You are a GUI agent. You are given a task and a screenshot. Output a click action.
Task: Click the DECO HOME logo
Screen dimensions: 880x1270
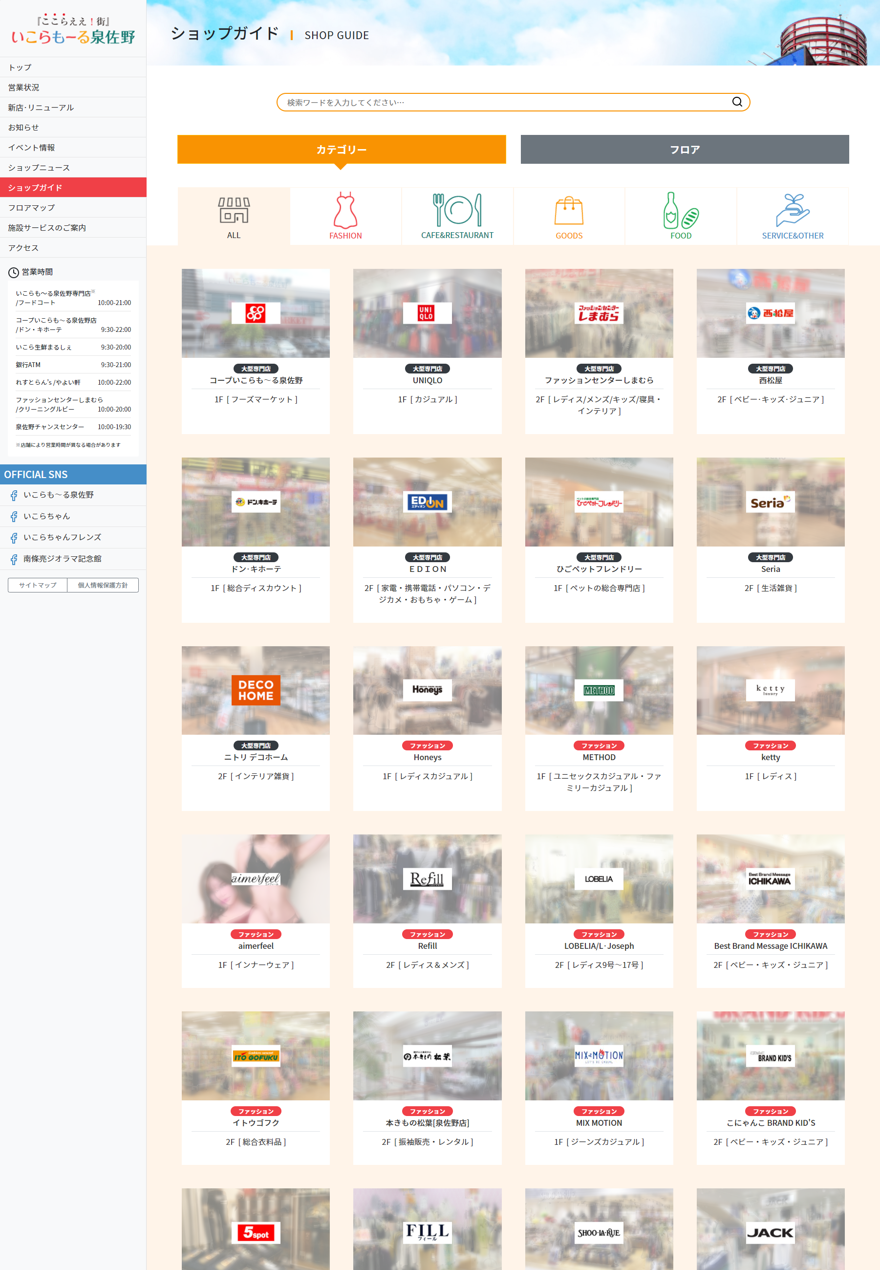pyautogui.click(x=256, y=690)
